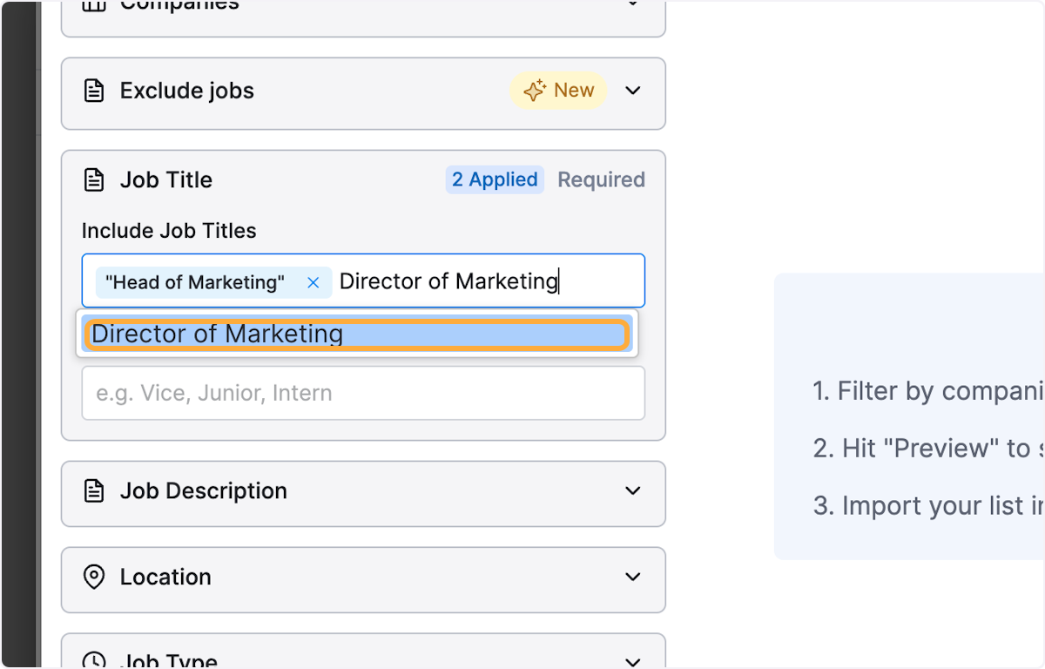
Task: Remove the "Head of Marketing" tag
Action: pos(313,282)
